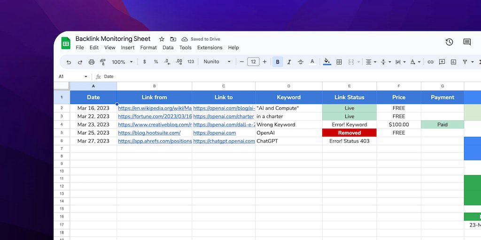This screenshot has width=481, height=240.
Task: Open the Nunito font dropdown
Action: coord(217,62)
